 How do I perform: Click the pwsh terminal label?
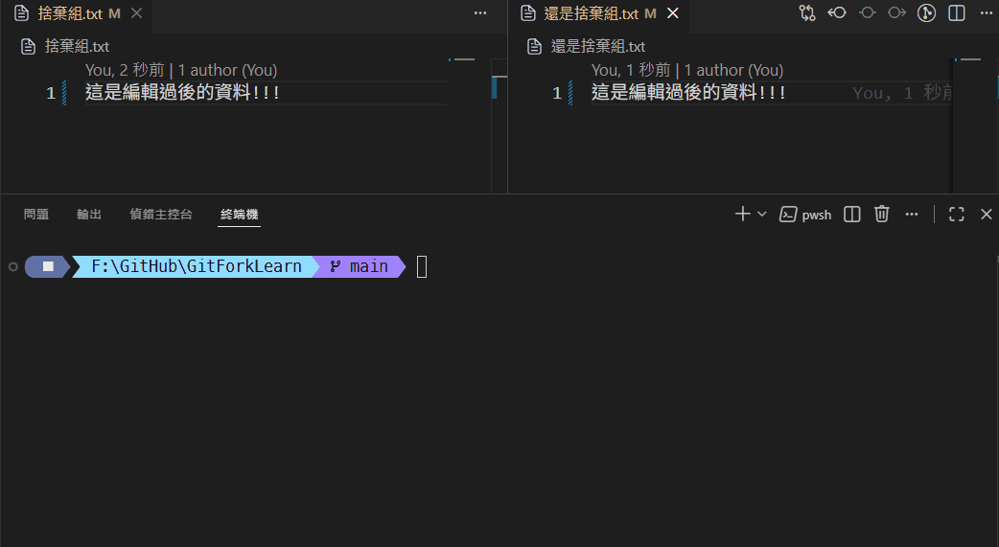[816, 215]
